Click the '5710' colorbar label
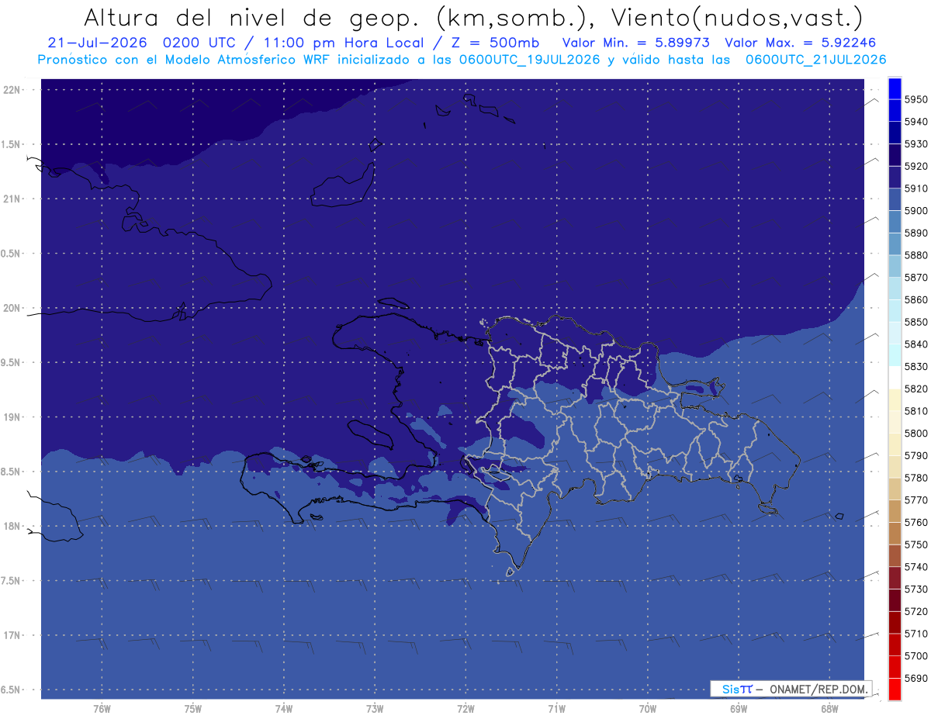The width and height of the screenshot is (931, 719). (x=915, y=634)
